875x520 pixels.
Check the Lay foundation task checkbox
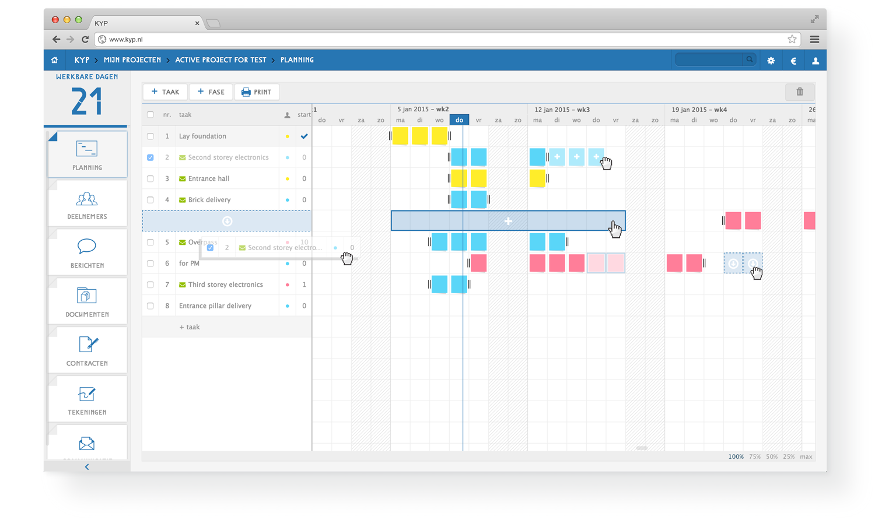(150, 136)
